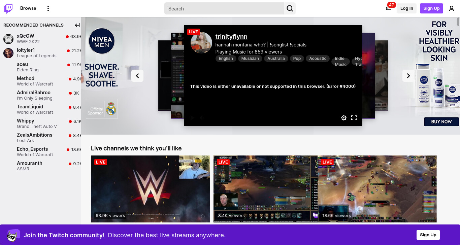Viewport: 460px width, 245px height.
Task: Select the English tag
Action: 226,59
